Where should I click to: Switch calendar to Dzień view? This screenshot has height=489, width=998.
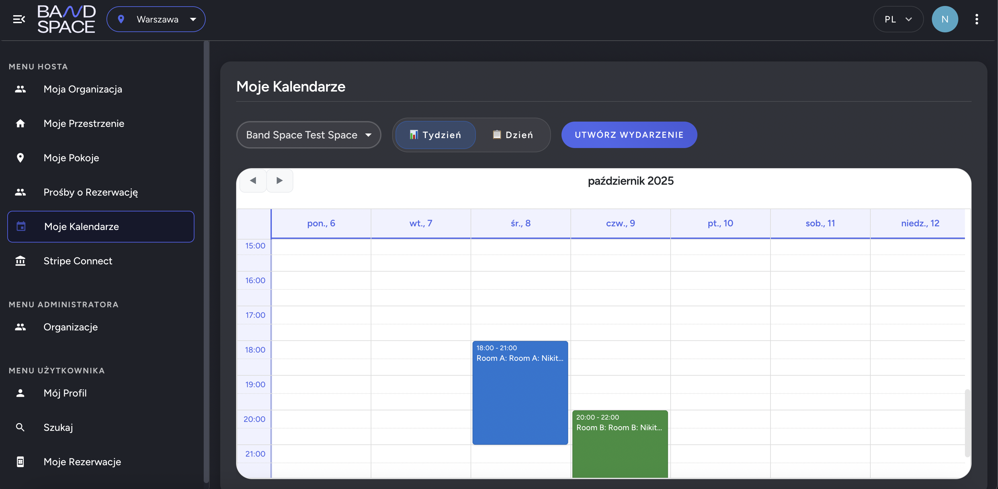click(513, 135)
